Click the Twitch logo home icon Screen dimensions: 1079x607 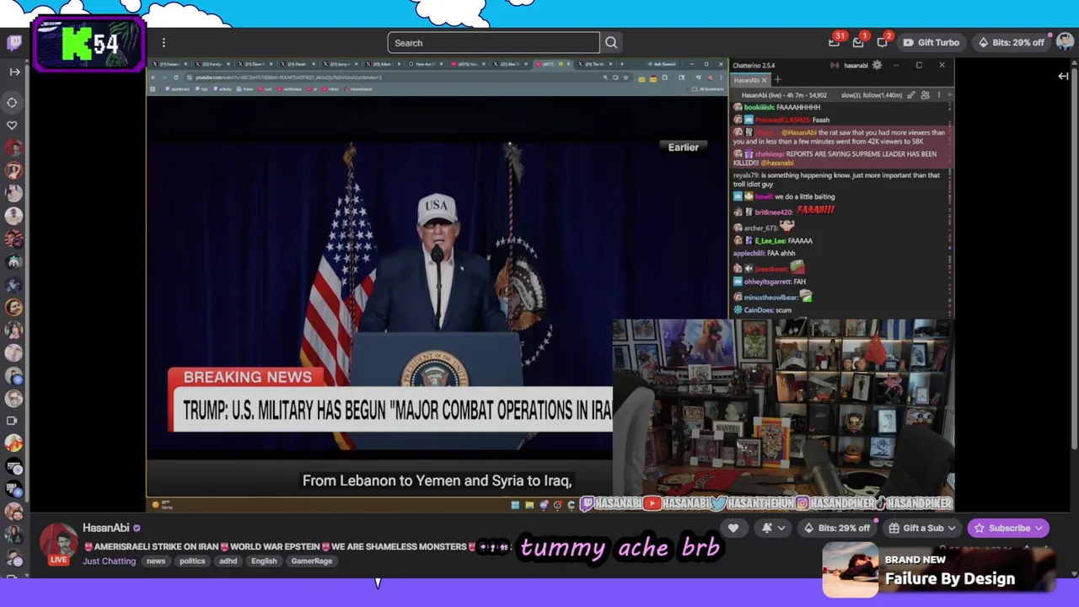click(13, 42)
